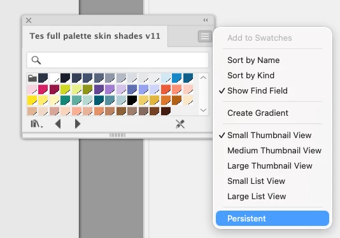
Task: Click the swatch folder group icon
Action: point(32,78)
